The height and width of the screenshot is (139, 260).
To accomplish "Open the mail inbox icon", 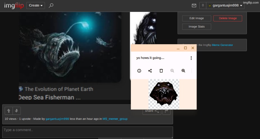I will point(194,6).
